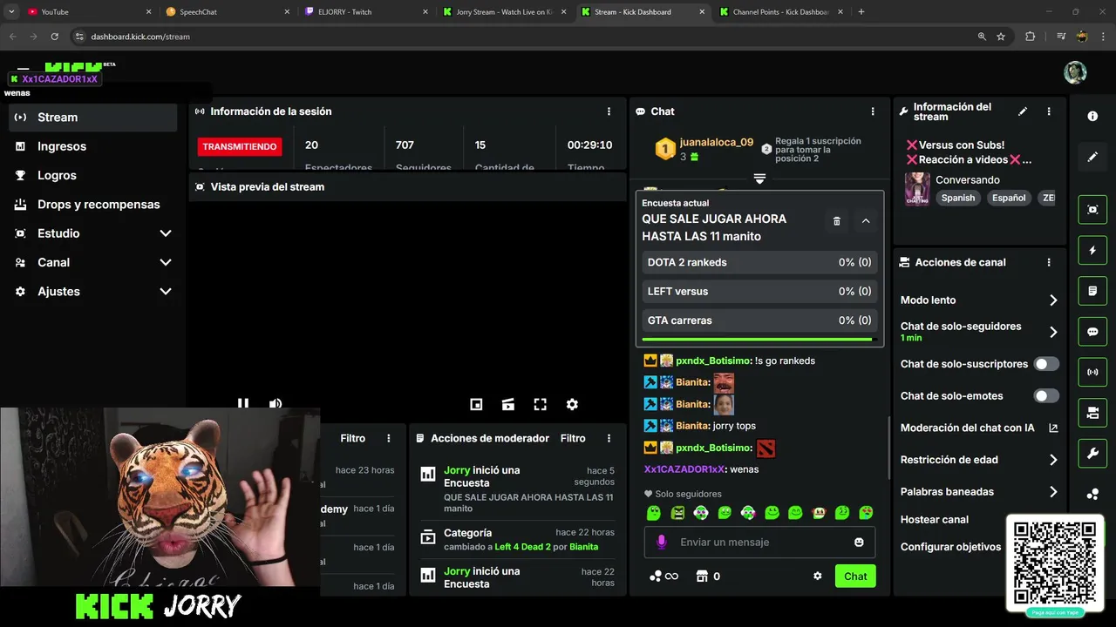Mute the stream preview volume

point(276,404)
